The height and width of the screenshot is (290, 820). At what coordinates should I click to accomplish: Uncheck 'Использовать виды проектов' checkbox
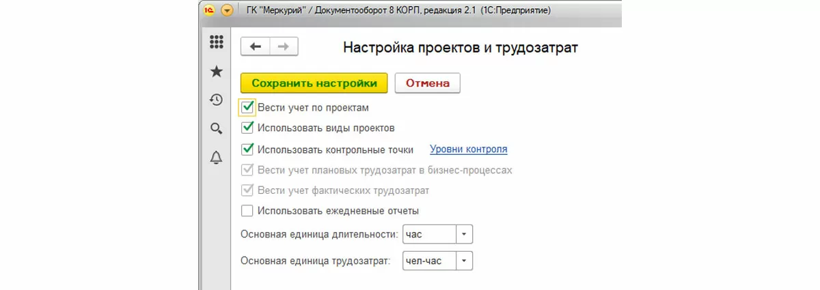pyautogui.click(x=247, y=128)
